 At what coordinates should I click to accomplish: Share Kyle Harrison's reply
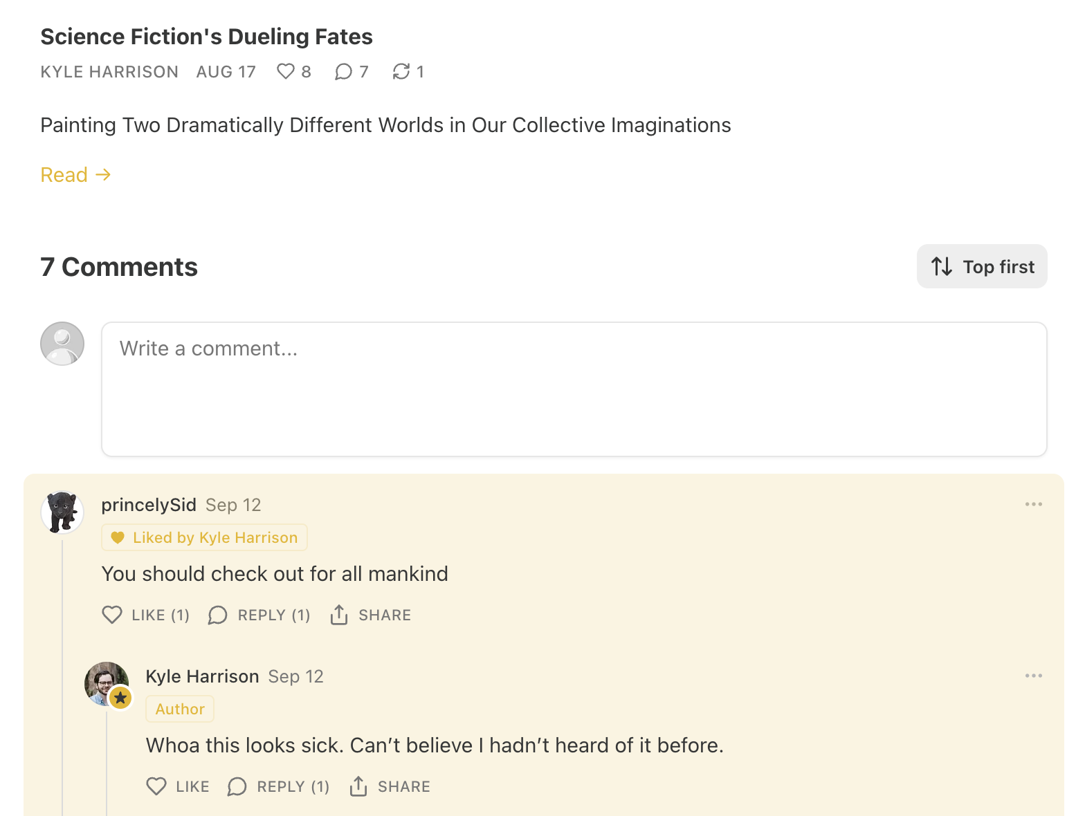pyautogui.click(x=390, y=786)
